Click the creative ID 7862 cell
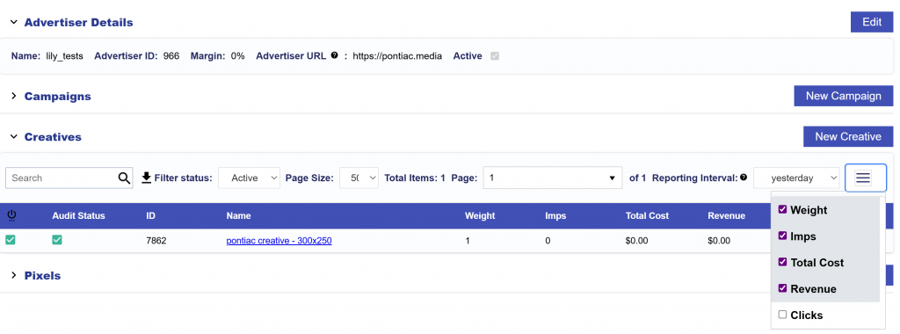 point(156,241)
